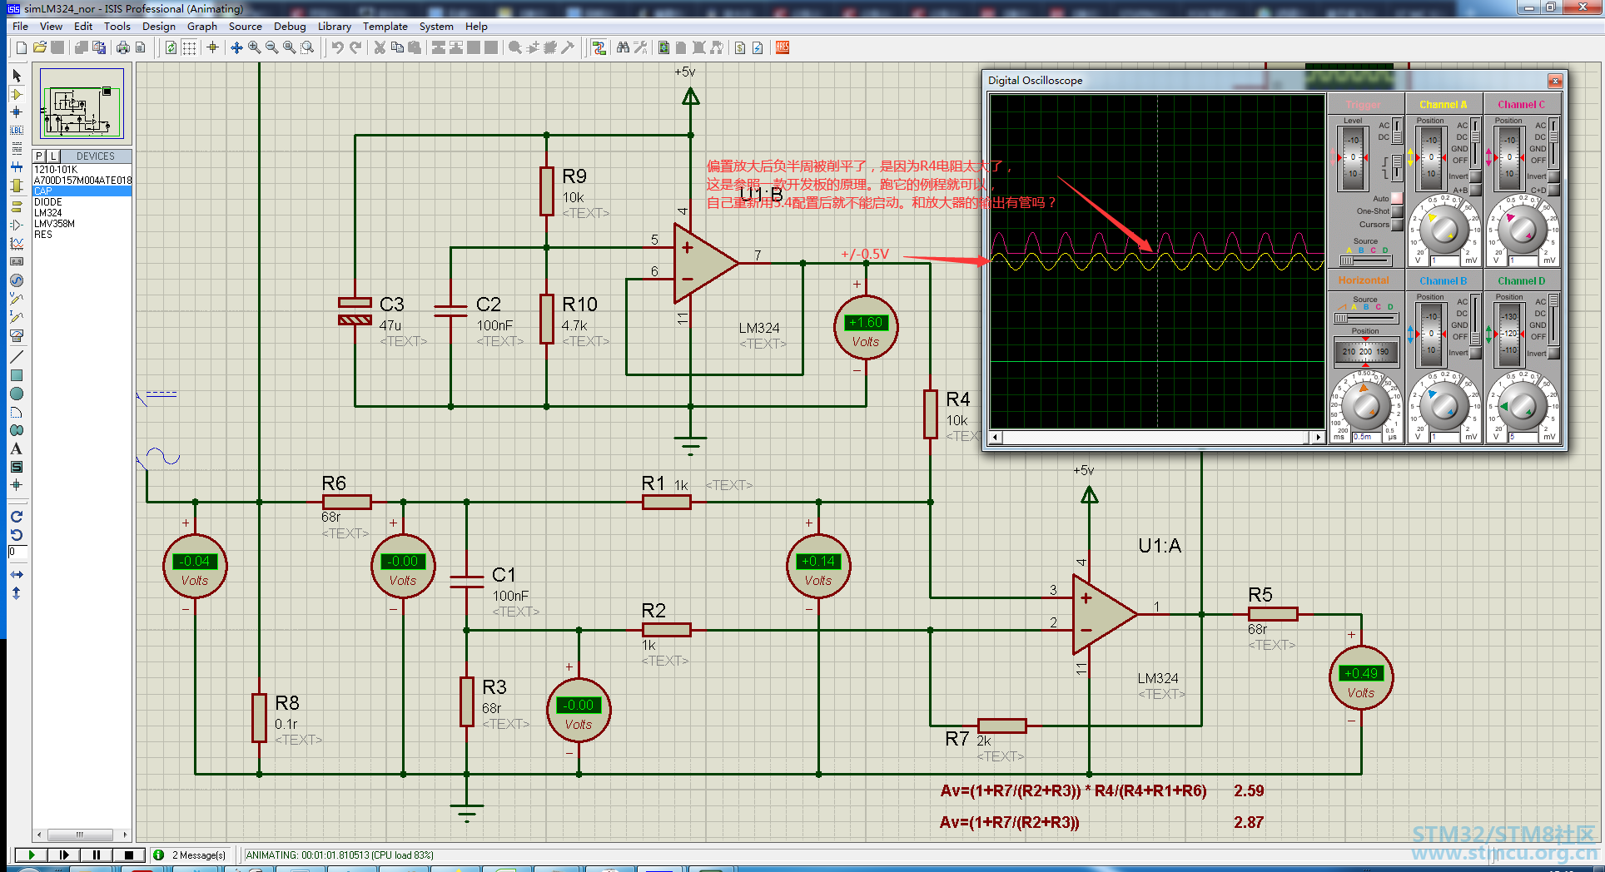
Task: Open the Template menu
Action: (385, 26)
